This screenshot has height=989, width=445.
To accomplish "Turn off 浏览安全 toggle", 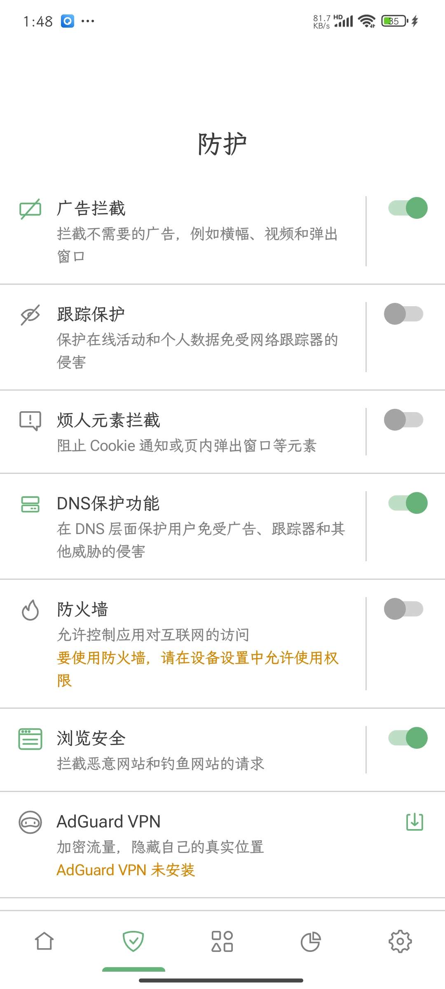I will (408, 738).
